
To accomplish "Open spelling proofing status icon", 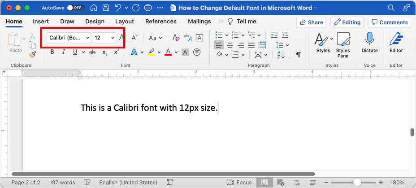I will point(87,183).
